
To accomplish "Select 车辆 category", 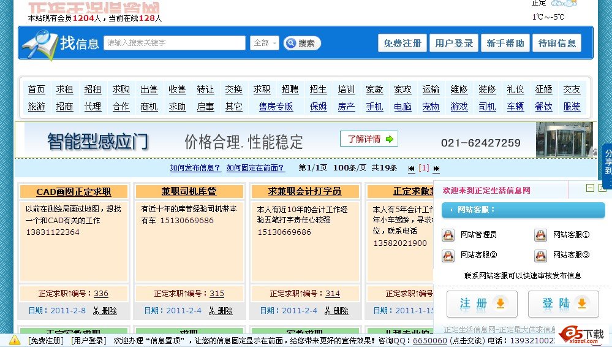I will point(516,107).
